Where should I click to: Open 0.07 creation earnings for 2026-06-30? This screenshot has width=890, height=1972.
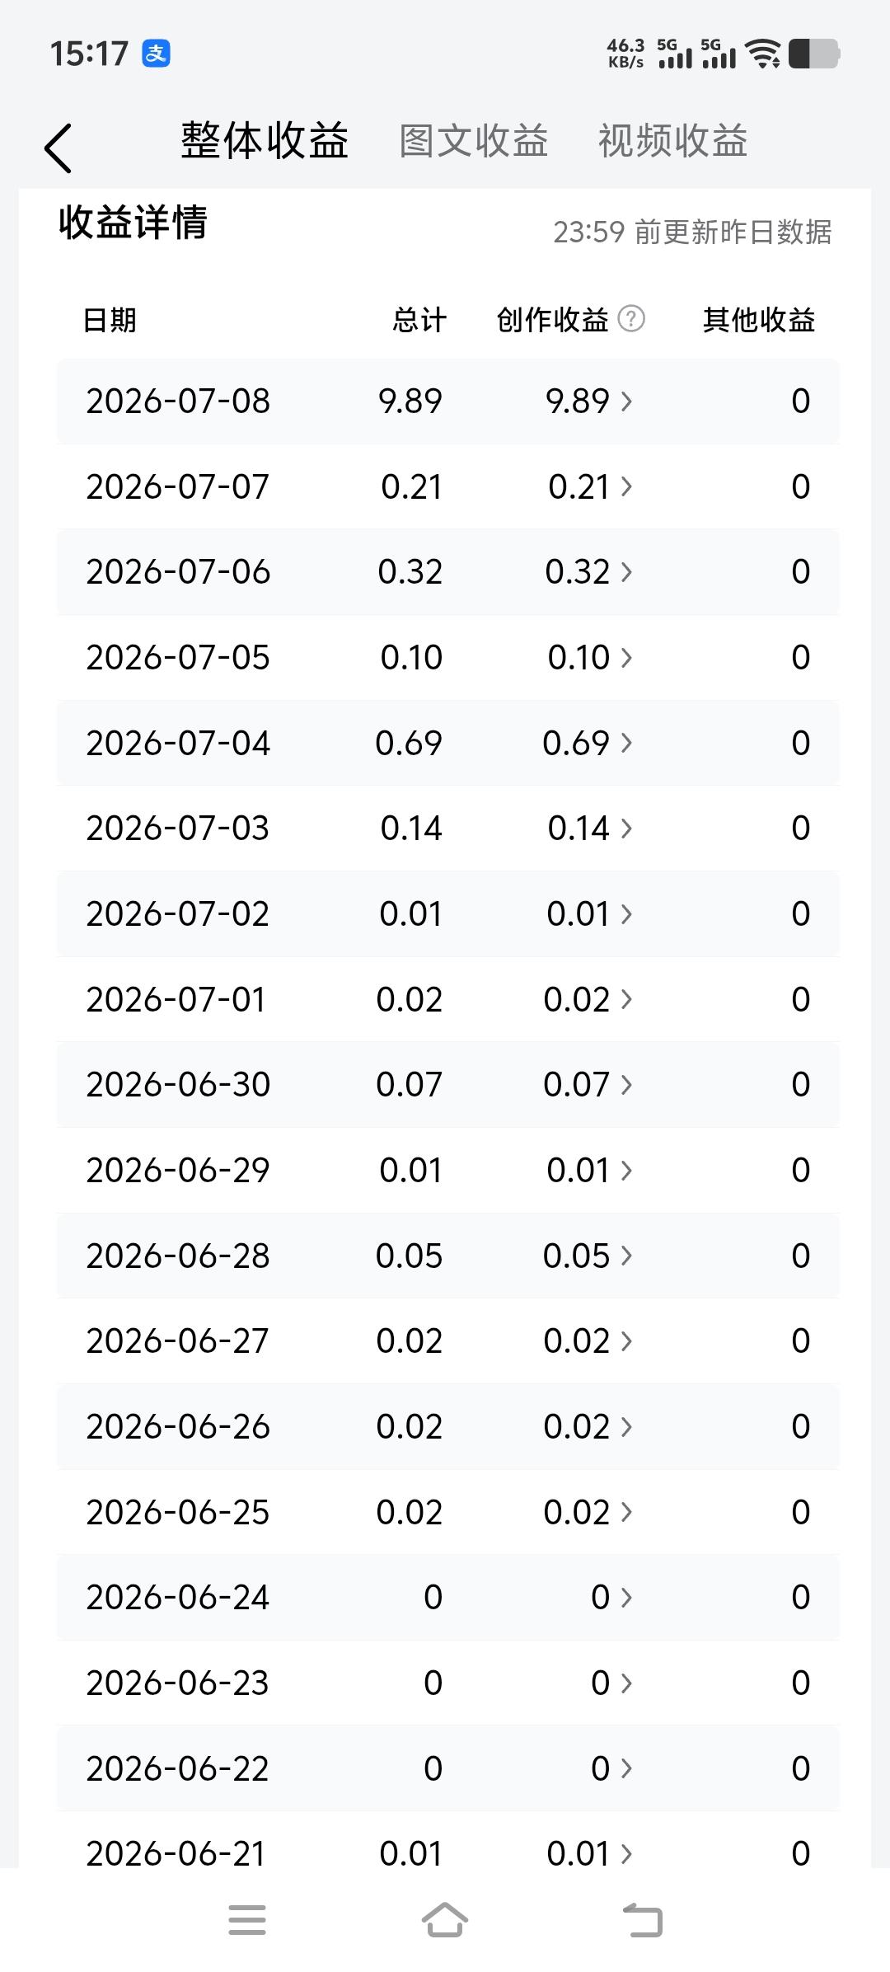click(588, 1084)
